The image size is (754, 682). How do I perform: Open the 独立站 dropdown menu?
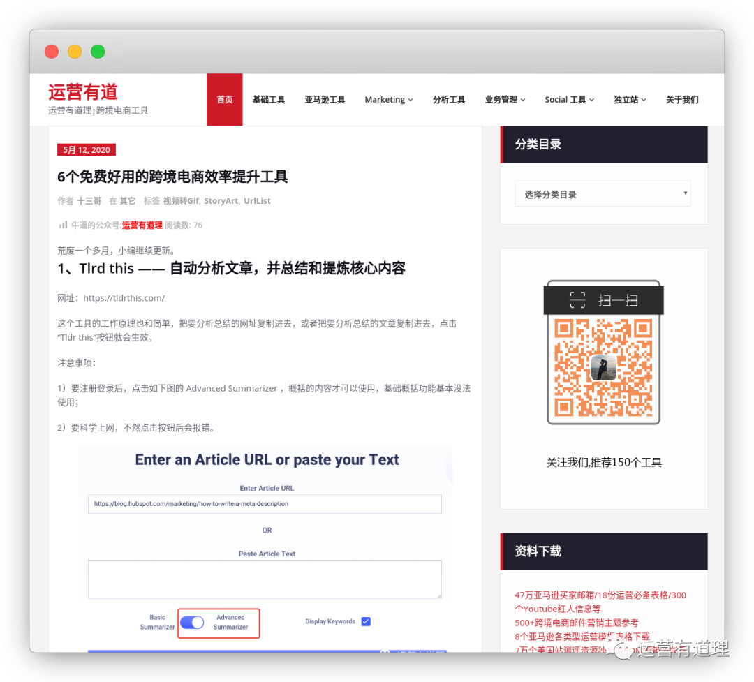coord(630,100)
